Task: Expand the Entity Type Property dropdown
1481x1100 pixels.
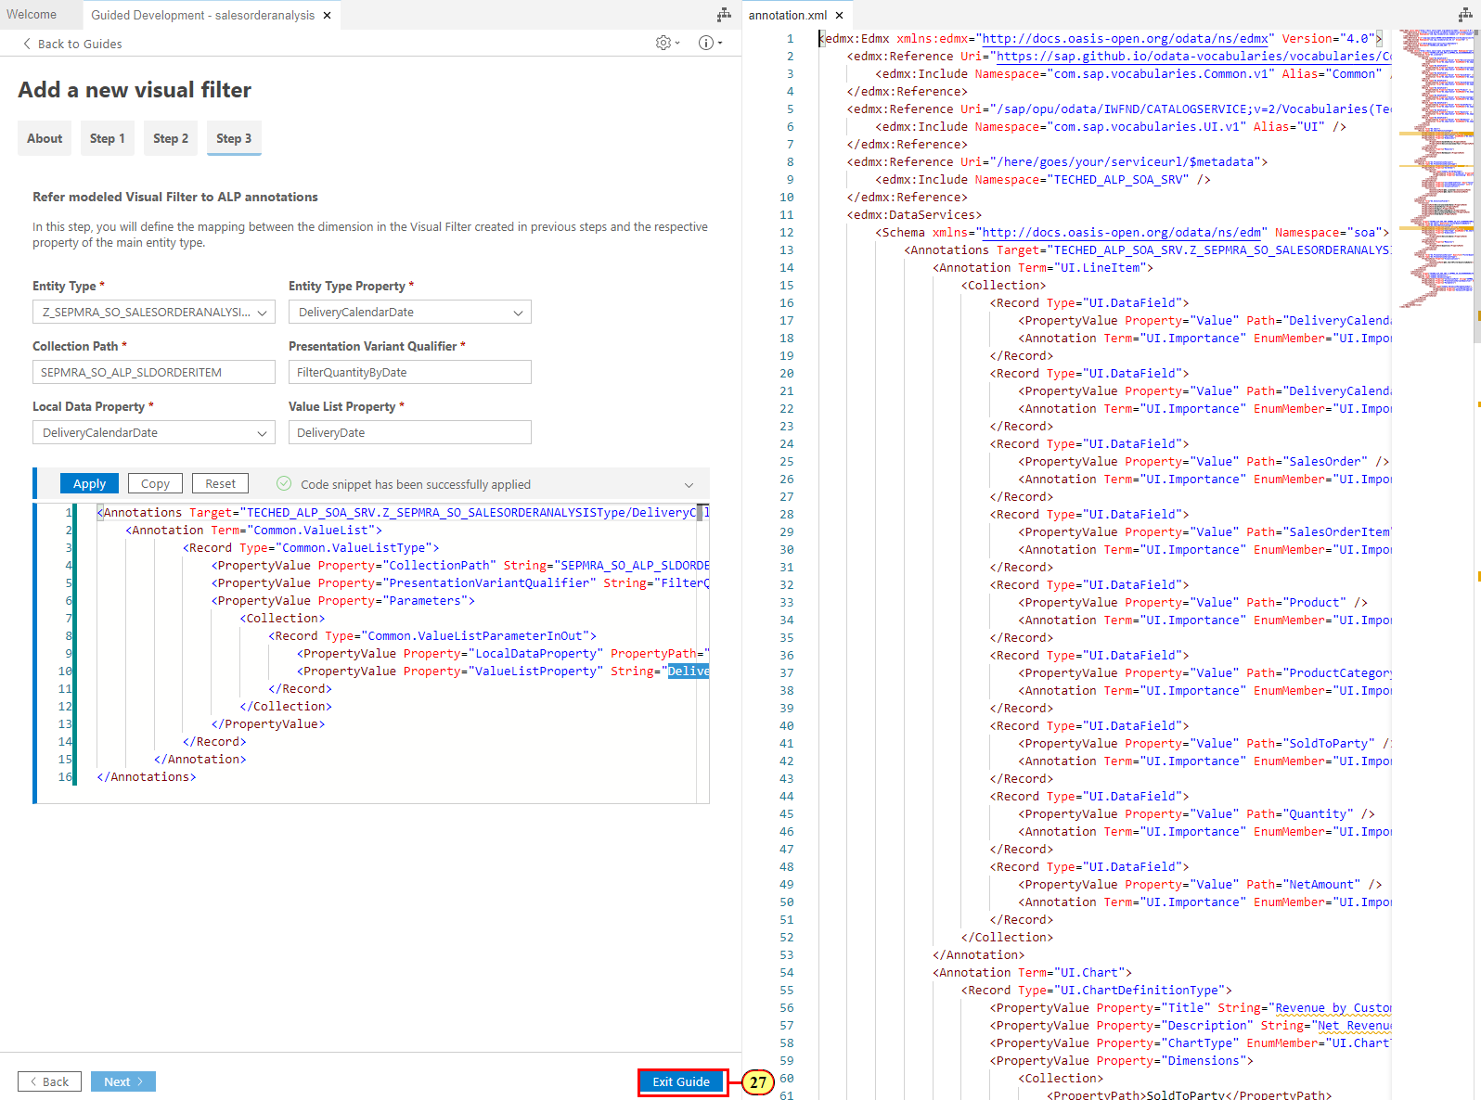Action: coord(519,313)
